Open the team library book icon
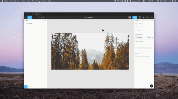178x99 pixels. click(152, 17)
